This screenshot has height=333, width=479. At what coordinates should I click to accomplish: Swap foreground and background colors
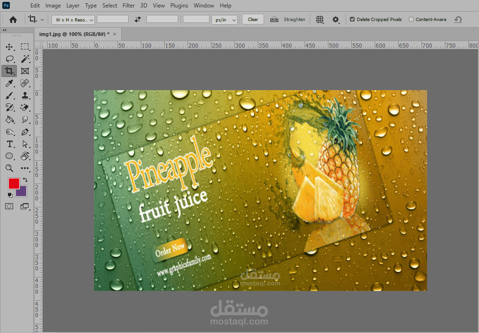coord(25,180)
